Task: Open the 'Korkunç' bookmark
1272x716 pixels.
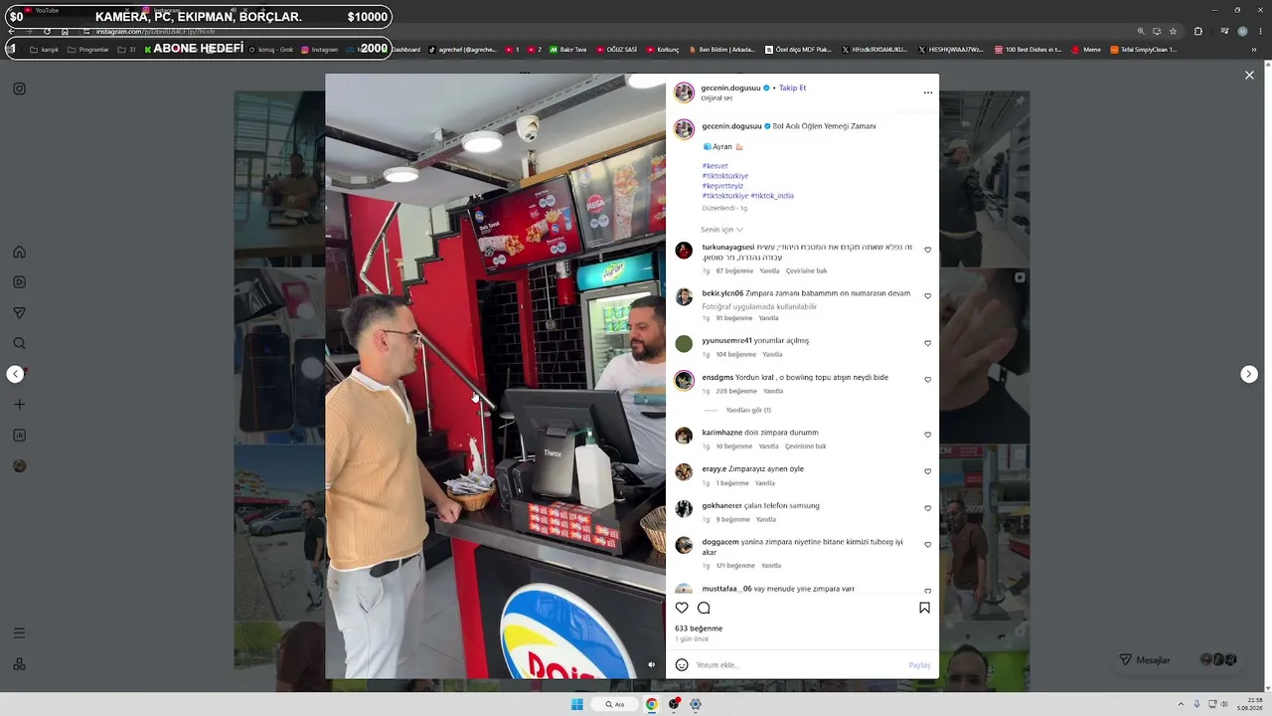Action: [x=662, y=50]
